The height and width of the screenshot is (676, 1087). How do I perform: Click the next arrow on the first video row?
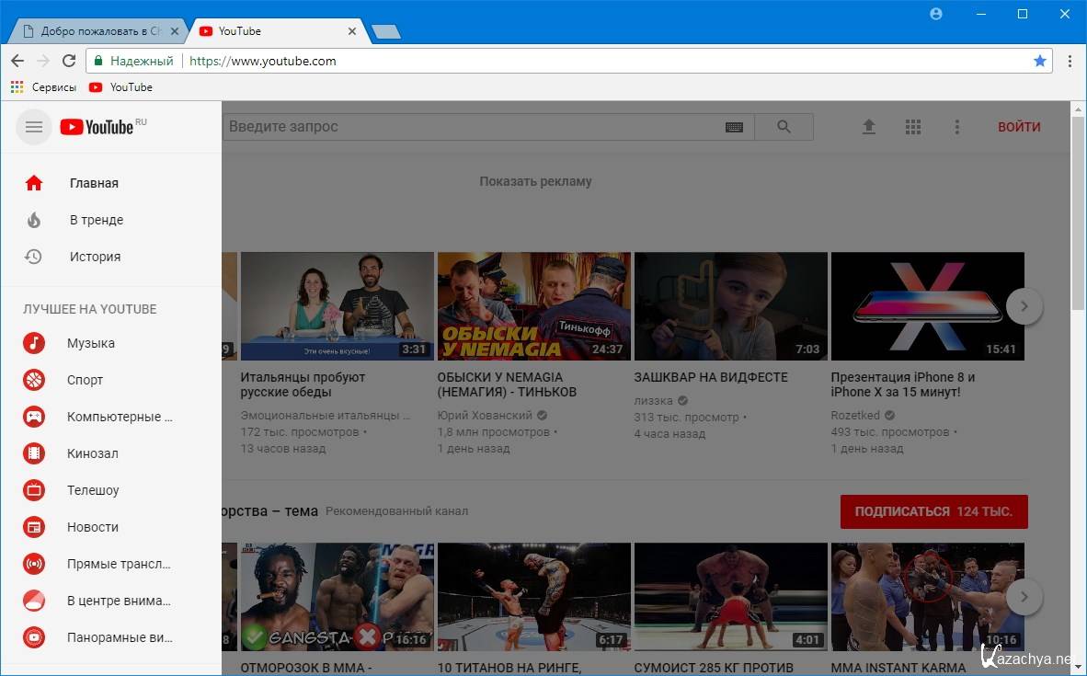tap(1024, 306)
